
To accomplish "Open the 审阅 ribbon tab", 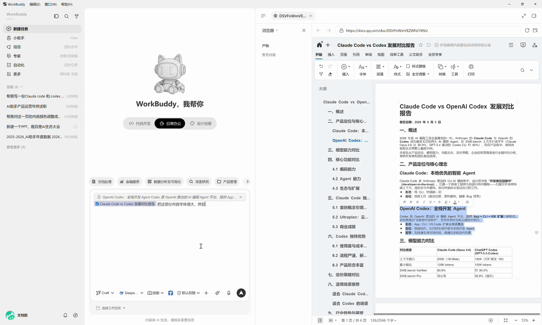I will coord(369,54).
